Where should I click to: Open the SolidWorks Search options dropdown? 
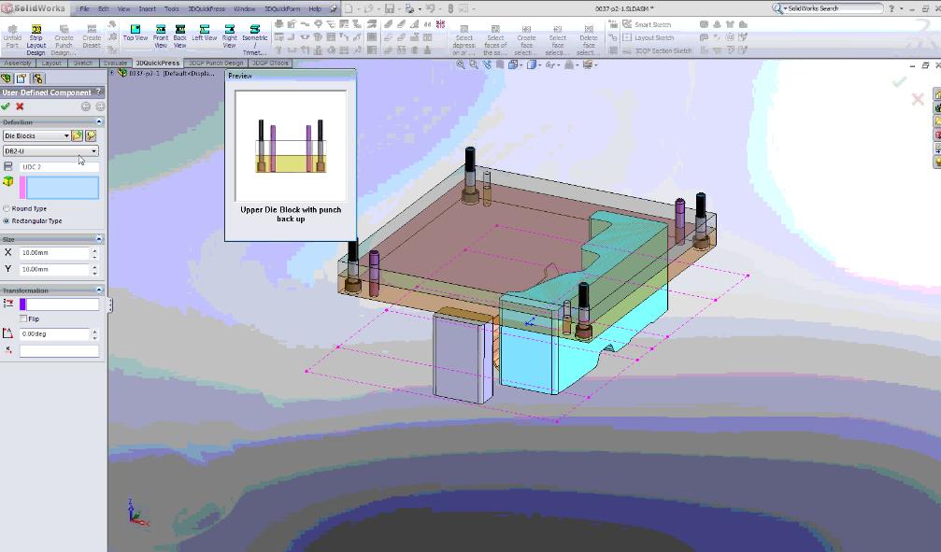click(785, 8)
